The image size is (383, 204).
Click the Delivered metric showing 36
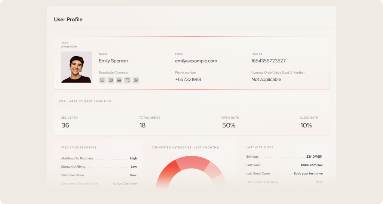click(x=65, y=126)
